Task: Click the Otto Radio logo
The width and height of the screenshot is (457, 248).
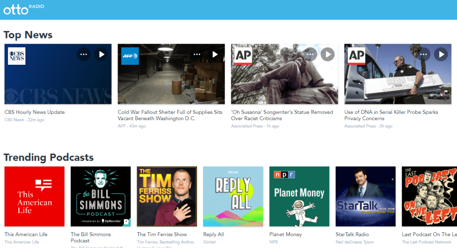Action: pyautogui.click(x=24, y=9)
